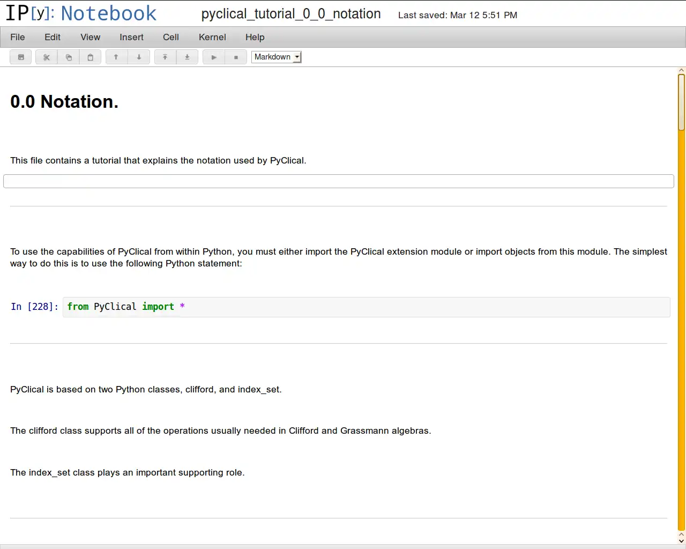This screenshot has height=549, width=686.
Task: Open the Cell menu
Action: click(171, 37)
